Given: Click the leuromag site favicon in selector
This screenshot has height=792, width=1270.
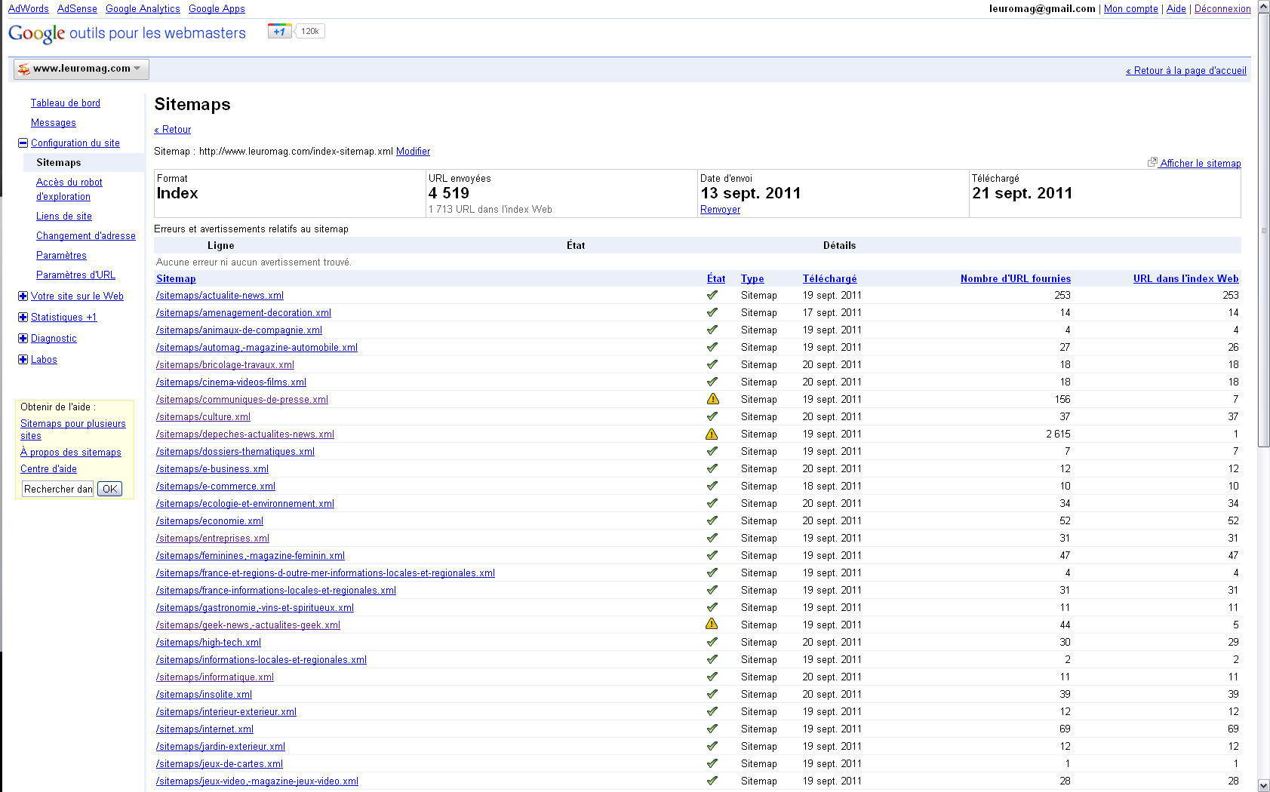Looking at the screenshot, I should pos(24,69).
